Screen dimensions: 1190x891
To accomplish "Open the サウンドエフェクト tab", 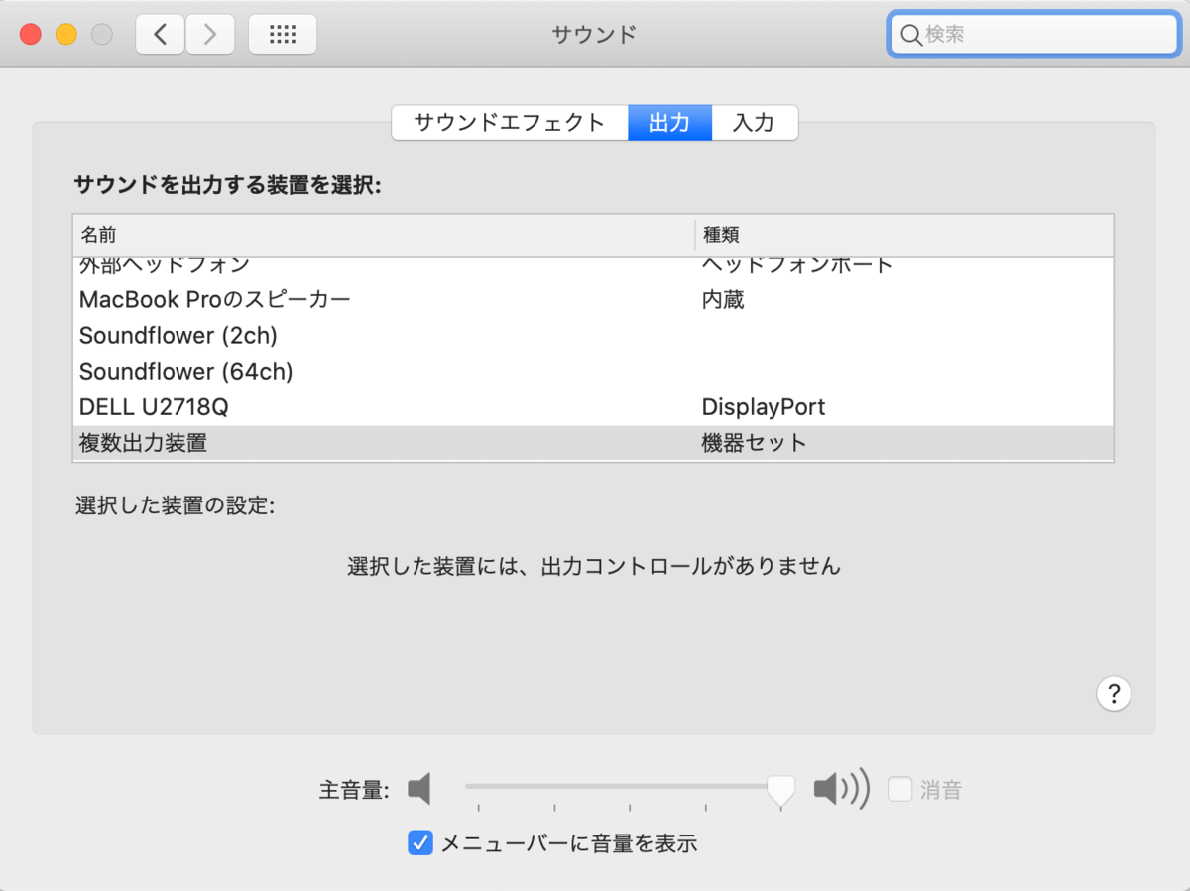I will (509, 122).
